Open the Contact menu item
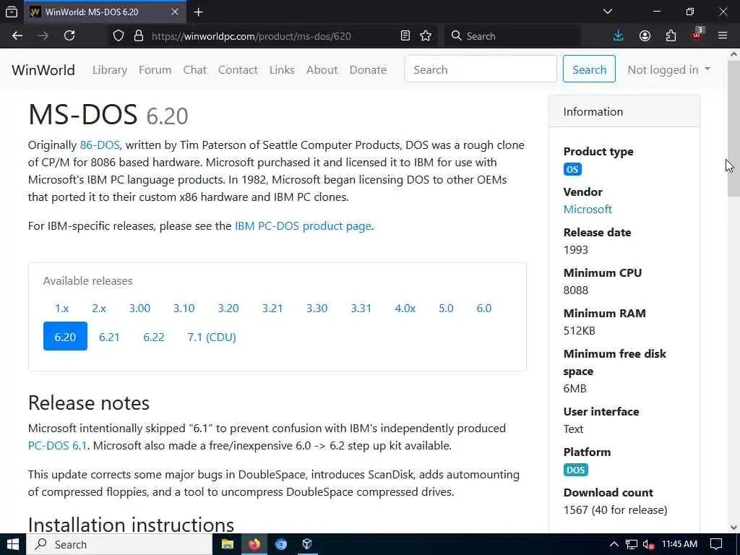The image size is (740, 555). [x=238, y=70]
